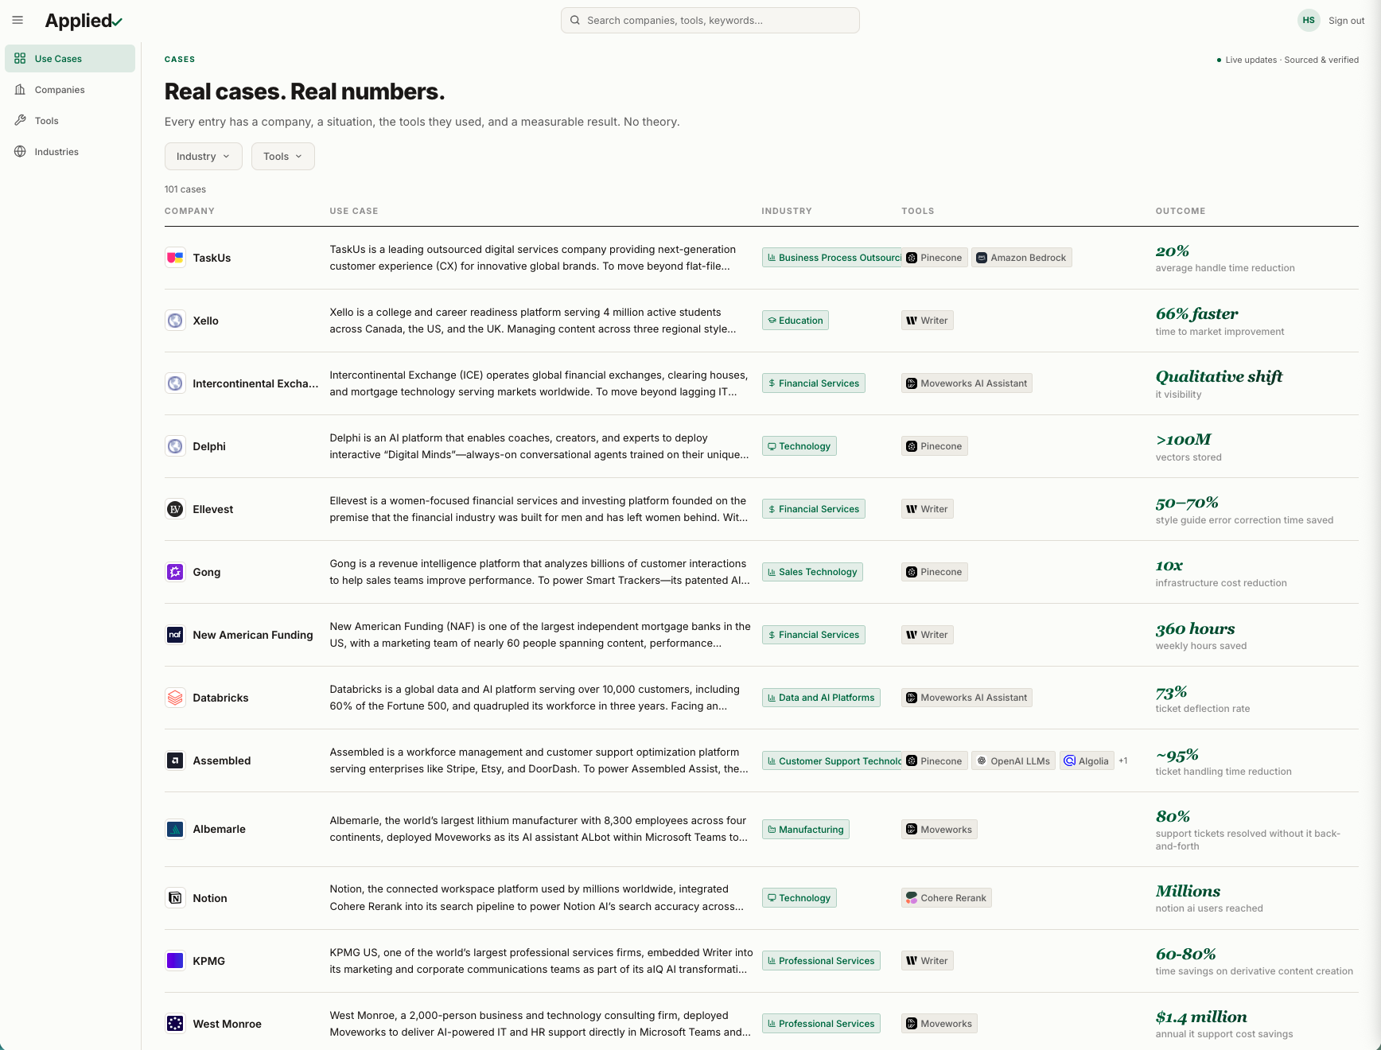Open the Industry filter dropdown

click(203, 157)
